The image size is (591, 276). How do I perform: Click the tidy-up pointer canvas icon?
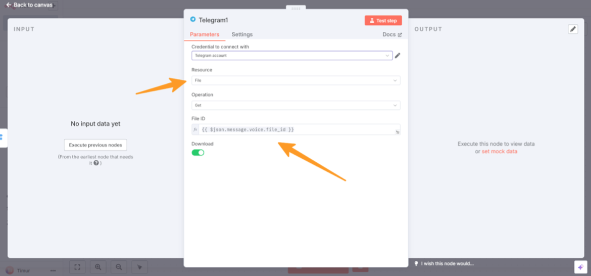pyautogui.click(x=139, y=266)
